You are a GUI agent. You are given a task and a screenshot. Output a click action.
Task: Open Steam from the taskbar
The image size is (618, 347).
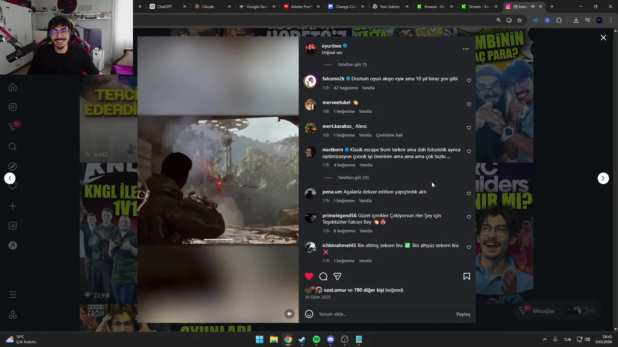302,339
